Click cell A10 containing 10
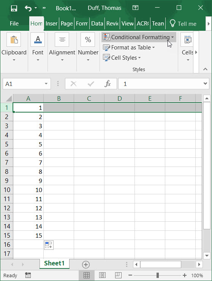 tap(28, 190)
